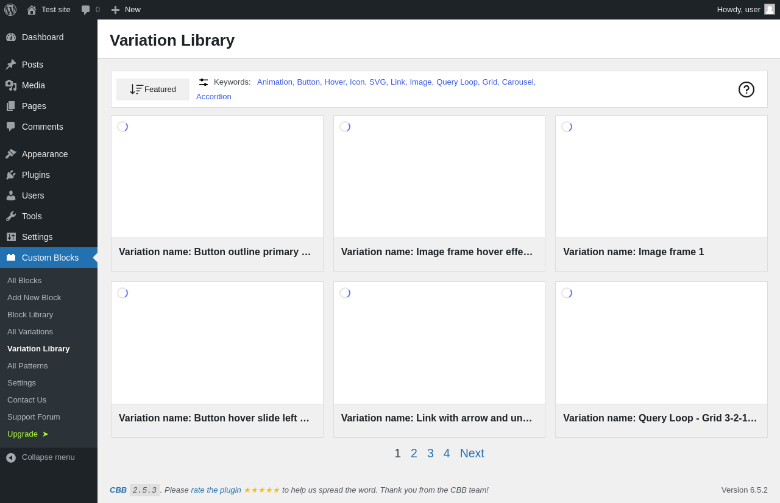Filter by Query Loop keyword
This screenshot has height=503, width=780.
coord(457,82)
